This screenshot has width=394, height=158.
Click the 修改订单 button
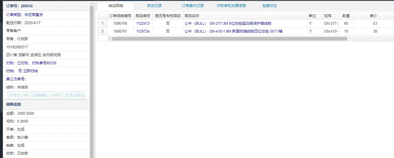point(18,95)
